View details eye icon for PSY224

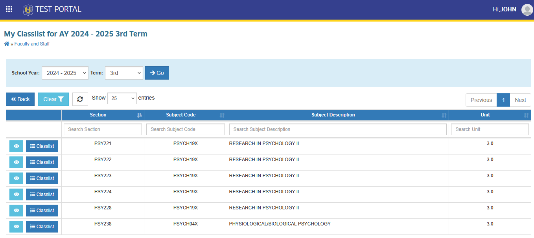pyautogui.click(x=17, y=194)
